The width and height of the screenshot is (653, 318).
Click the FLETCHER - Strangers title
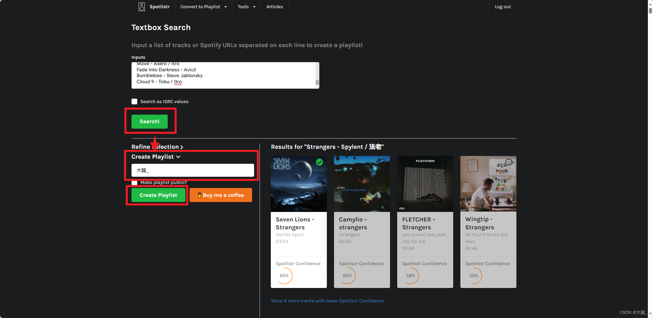click(419, 223)
